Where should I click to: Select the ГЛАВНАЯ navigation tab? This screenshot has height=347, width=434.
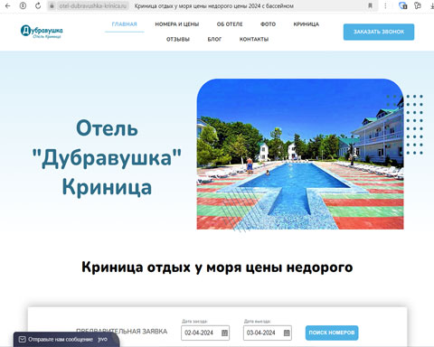pos(125,24)
